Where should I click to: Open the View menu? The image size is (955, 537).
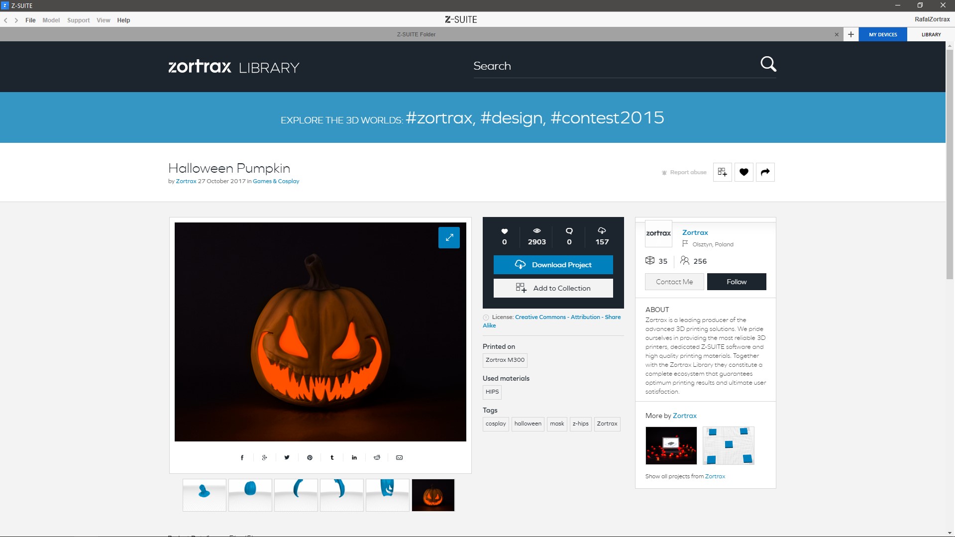[x=104, y=20]
